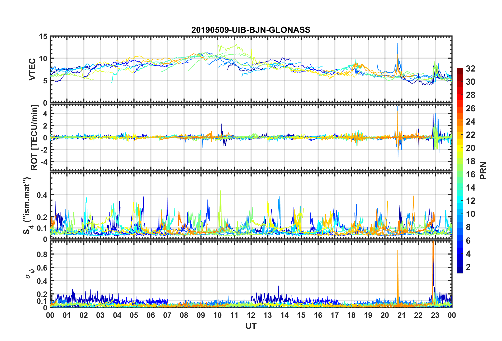This screenshot has height=341, width=502.
Task: Select the PRN colorbar tick "8"
Action: tap(468, 227)
